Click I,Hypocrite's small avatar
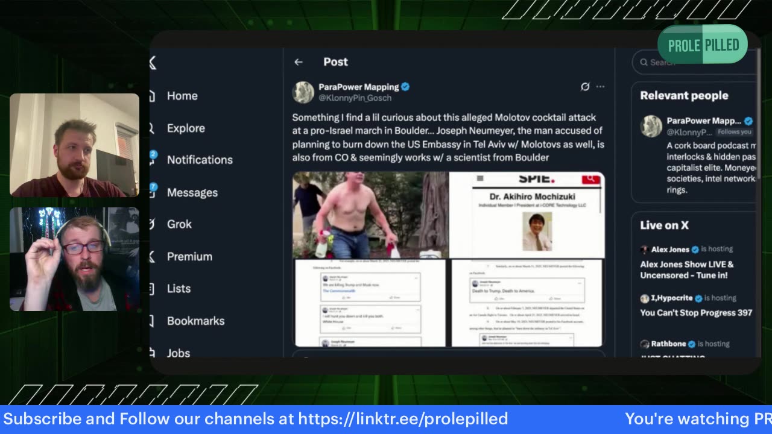This screenshot has width=772, height=434. (x=645, y=298)
